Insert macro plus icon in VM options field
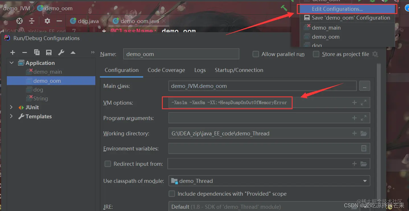This screenshot has width=409, height=211. [354, 103]
